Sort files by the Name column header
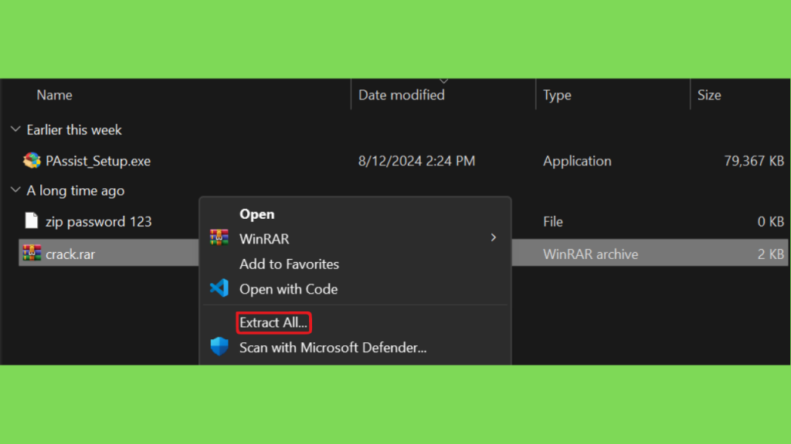The height and width of the screenshot is (444, 791). [x=55, y=95]
